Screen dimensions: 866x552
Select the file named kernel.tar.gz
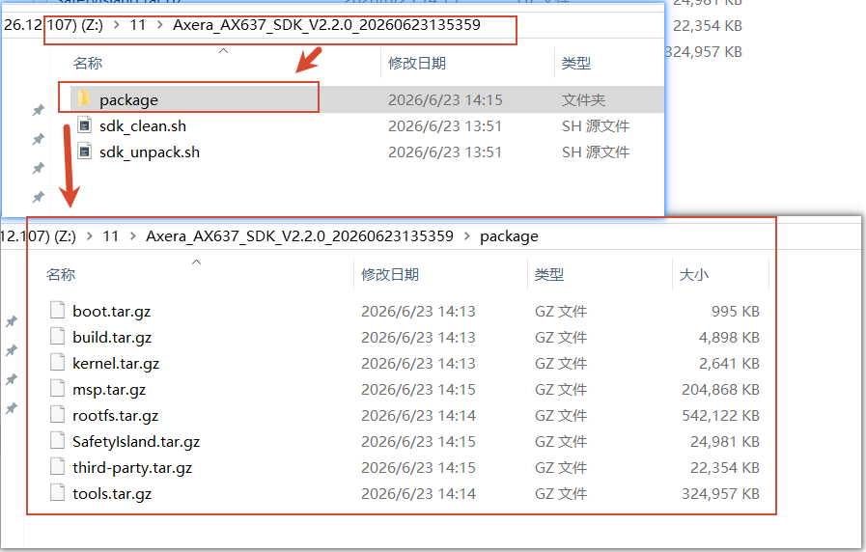coord(116,363)
